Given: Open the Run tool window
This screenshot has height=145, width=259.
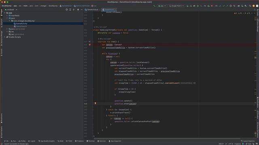Looking at the screenshot, I should click(13, 141).
